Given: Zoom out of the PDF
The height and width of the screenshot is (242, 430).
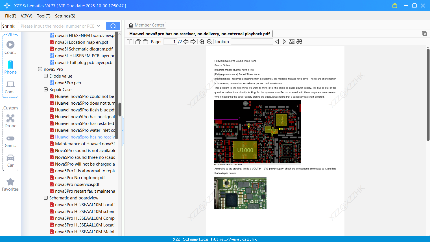Looking at the screenshot, I should 209,42.
